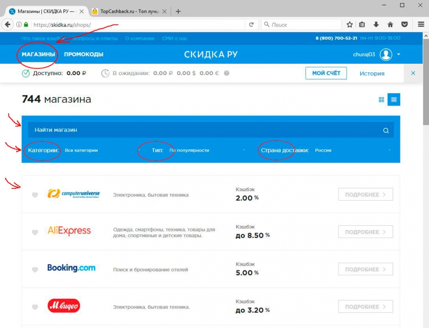Expand the Тип sorting dropdown
This screenshot has width=429, height=328.
point(207,150)
